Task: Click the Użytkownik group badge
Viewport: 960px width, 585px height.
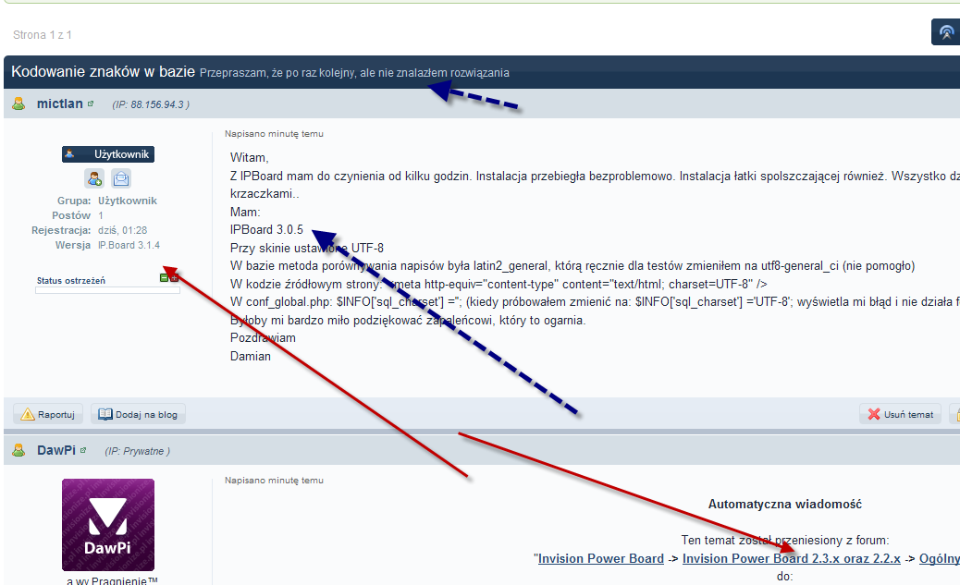Action: (x=108, y=154)
